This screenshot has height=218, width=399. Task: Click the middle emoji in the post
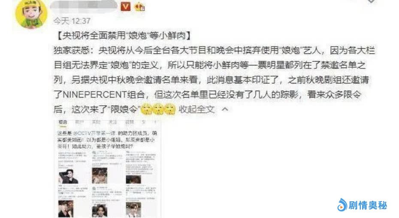pos(158,109)
